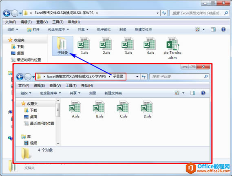
Task: Click the Forward arrow in back window
Action: 15,13
